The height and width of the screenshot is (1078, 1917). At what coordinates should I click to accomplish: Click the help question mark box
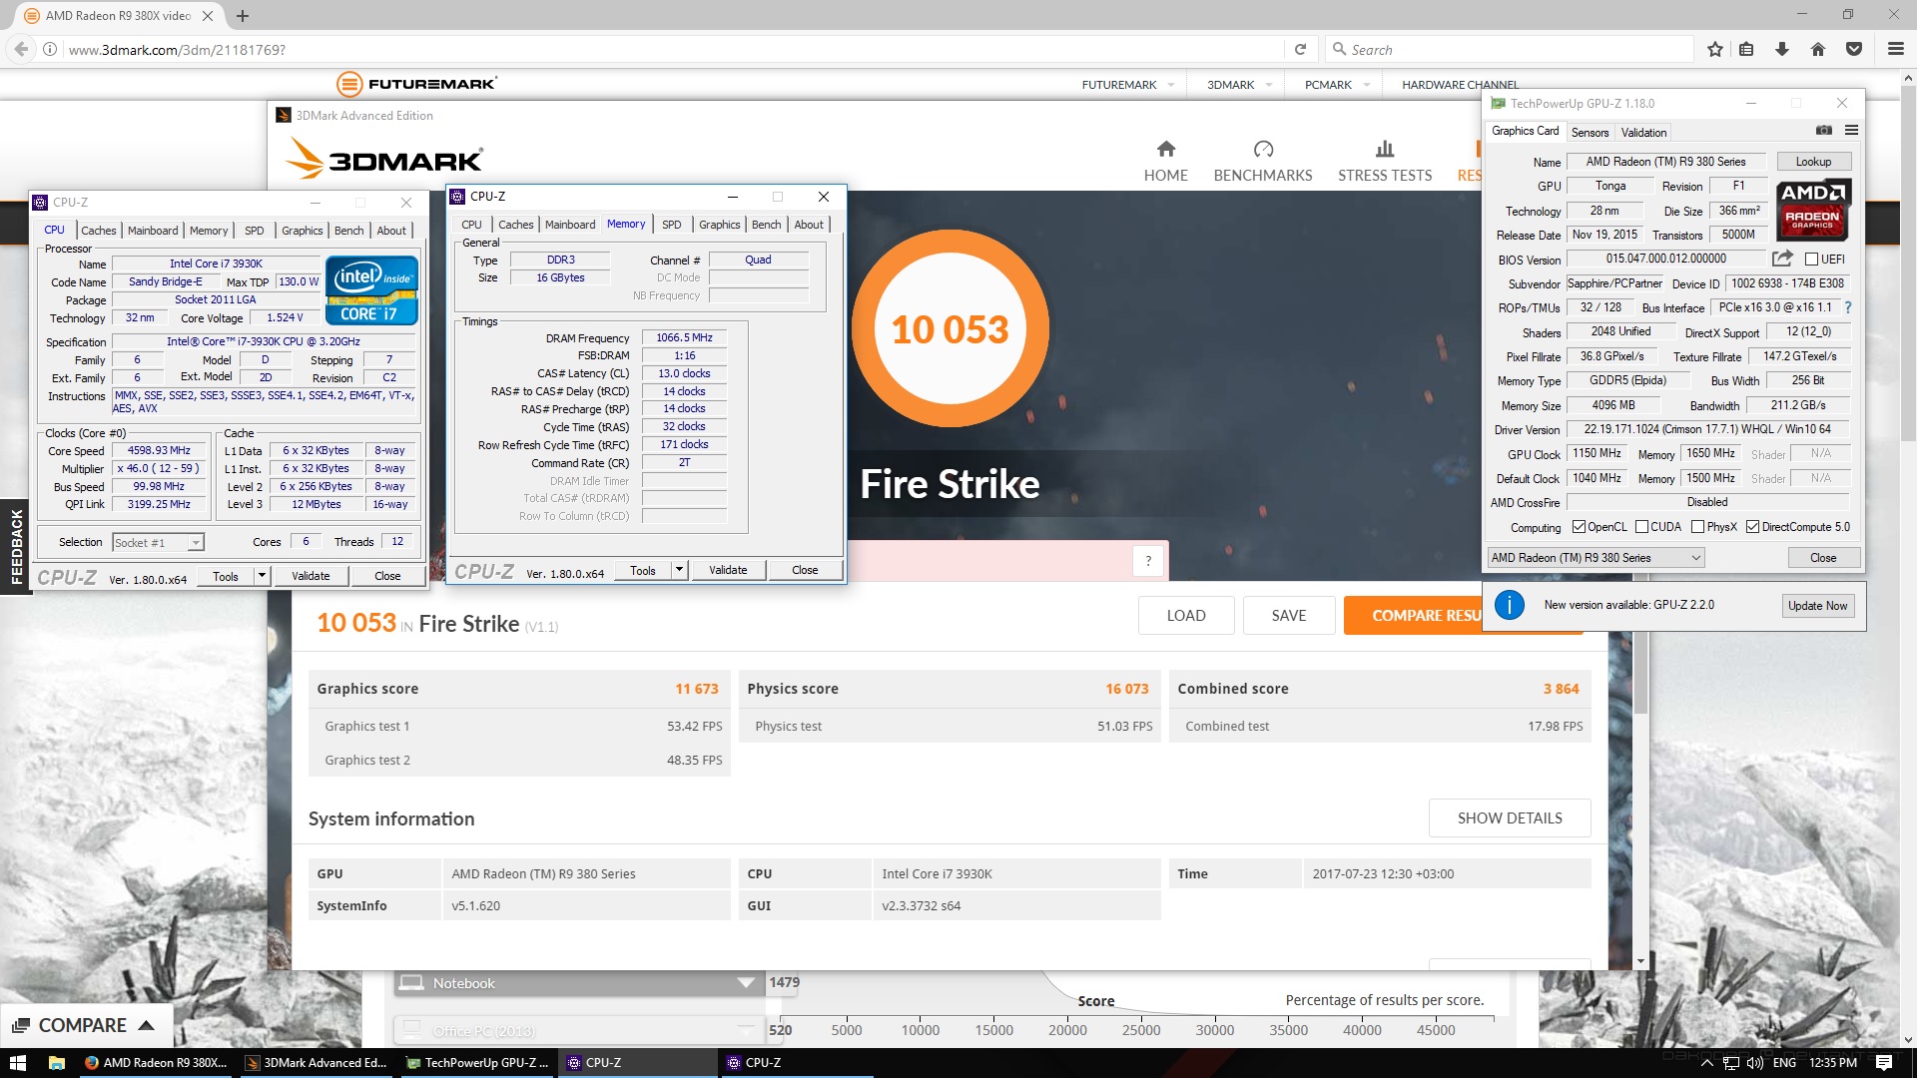click(1148, 561)
